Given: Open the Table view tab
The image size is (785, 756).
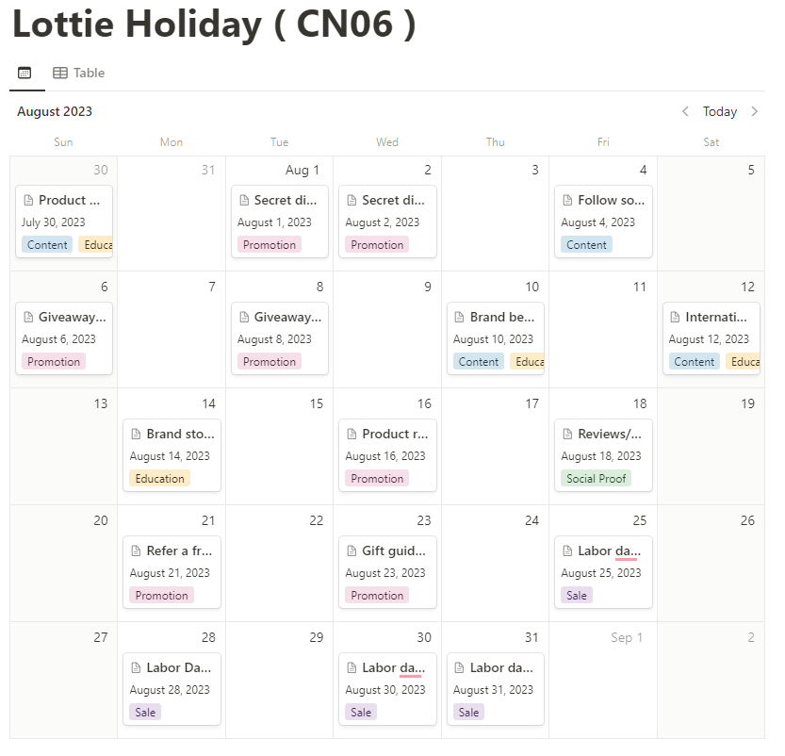Looking at the screenshot, I should tap(79, 73).
